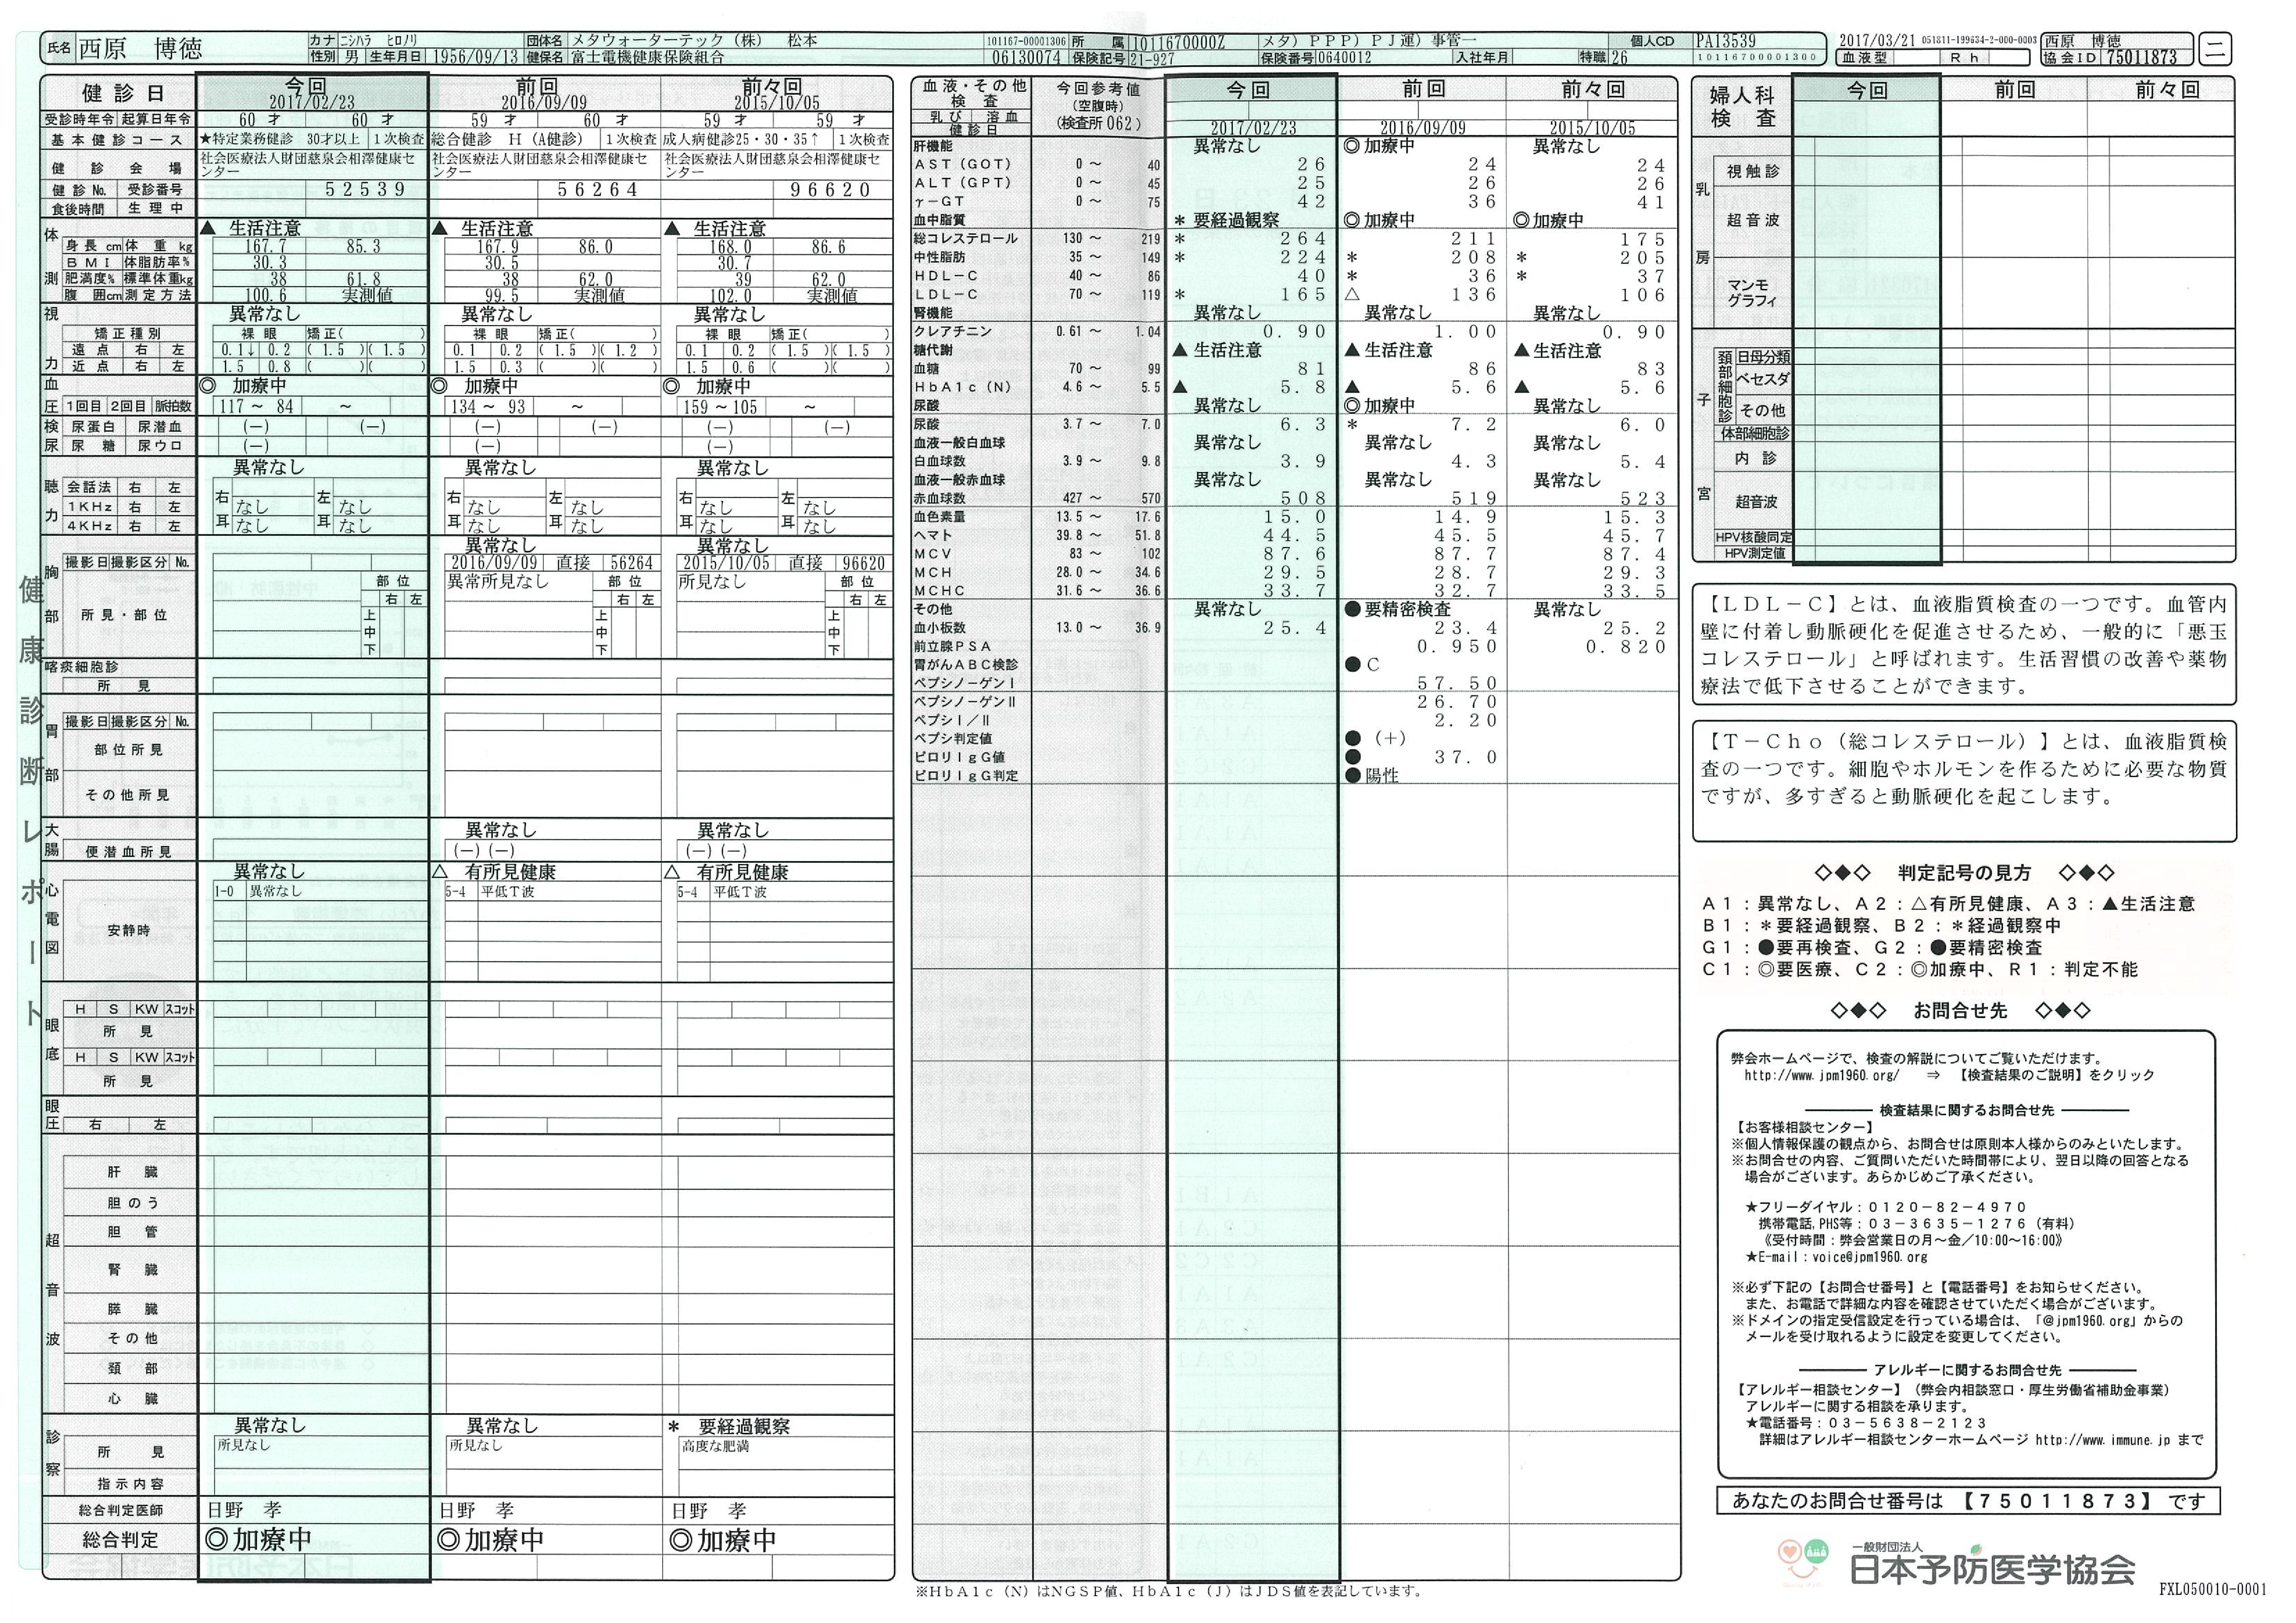The image size is (2296, 1623).
Task: Click the ● mark beside ピロリIgG判定 陽性
Action: 1354,776
